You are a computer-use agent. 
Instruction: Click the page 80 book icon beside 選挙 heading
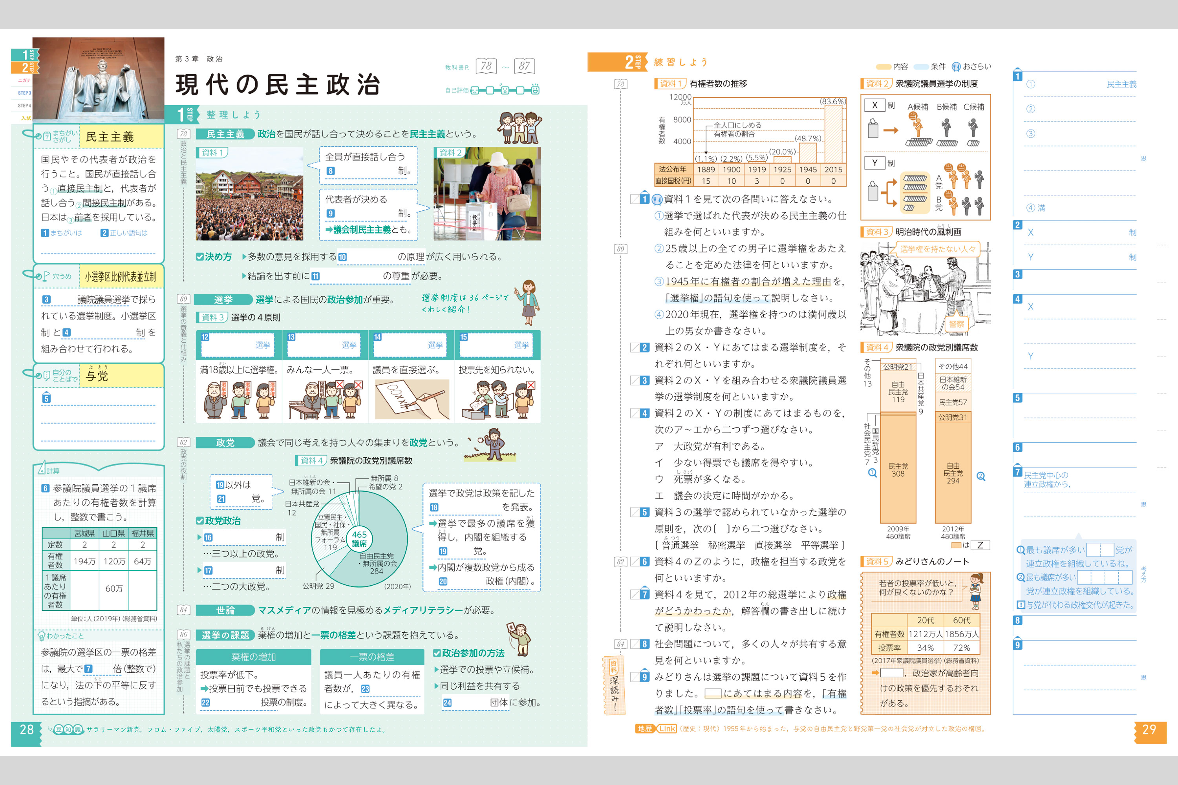183,299
